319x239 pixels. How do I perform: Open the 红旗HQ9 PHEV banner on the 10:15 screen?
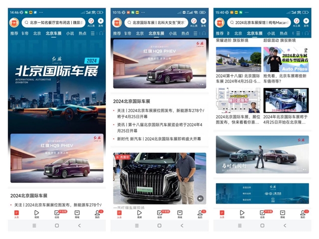pos(159,64)
